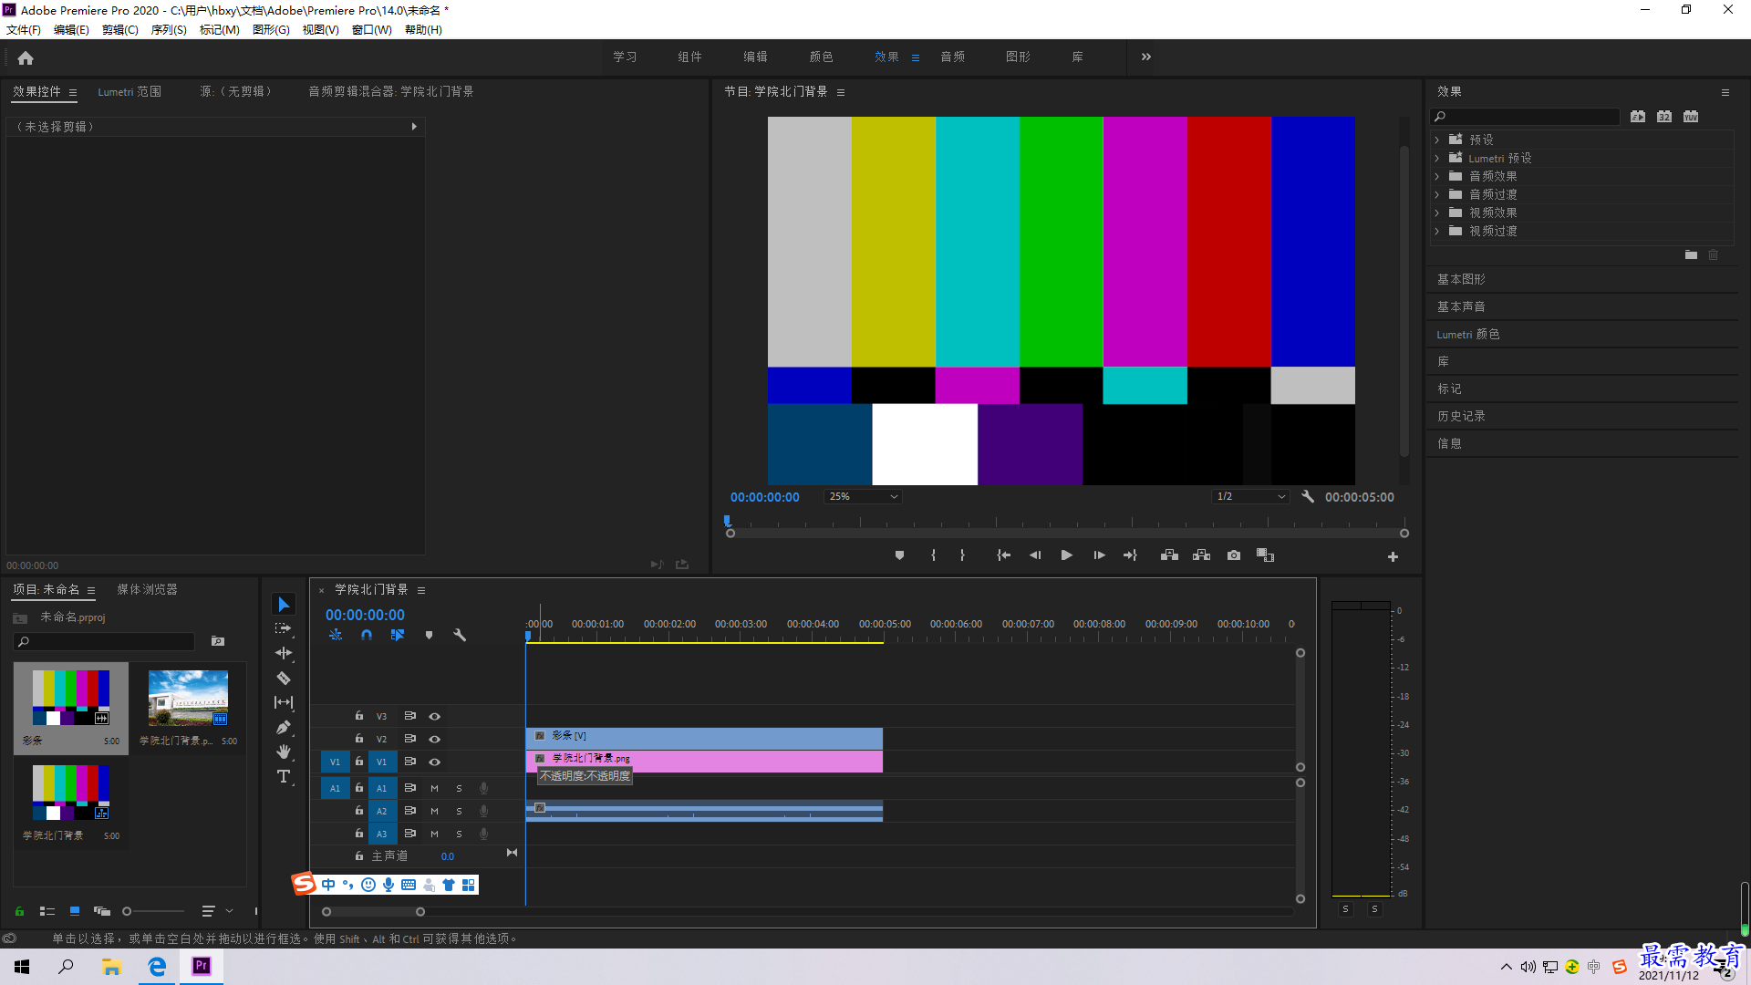Select the Selection tool arrow
This screenshot has width=1751, height=985.
point(284,605)
